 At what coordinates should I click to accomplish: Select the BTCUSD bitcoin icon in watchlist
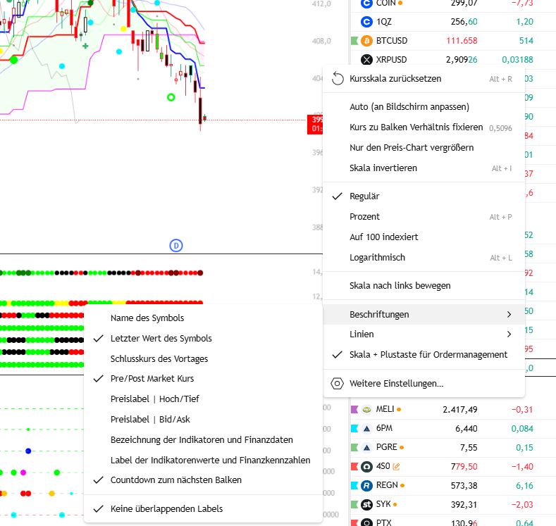click(366, 41)
